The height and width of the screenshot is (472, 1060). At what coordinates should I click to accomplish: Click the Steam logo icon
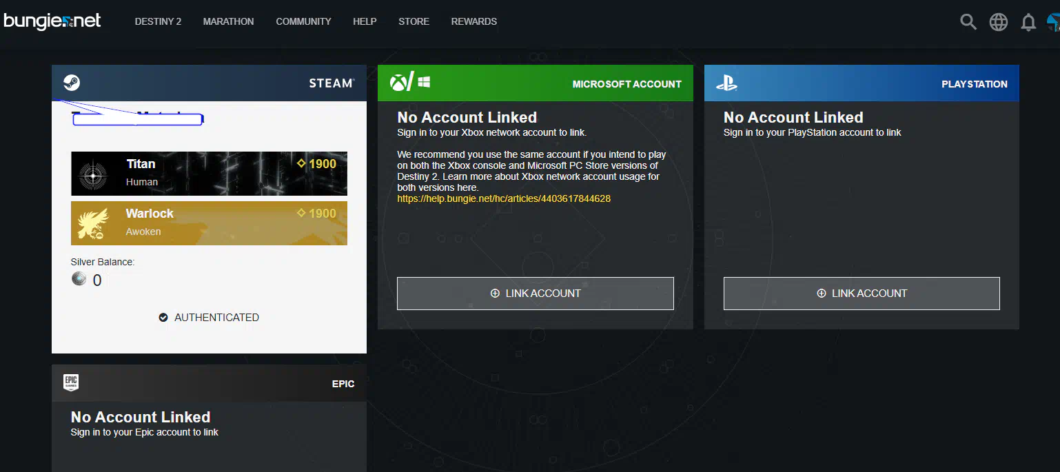[72, 83]
